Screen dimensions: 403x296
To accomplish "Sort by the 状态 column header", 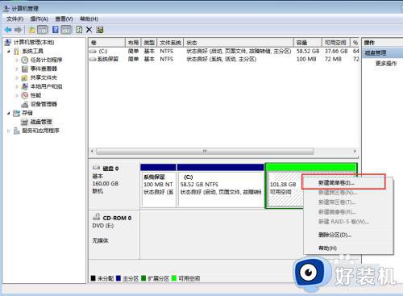I will (239, 43).
